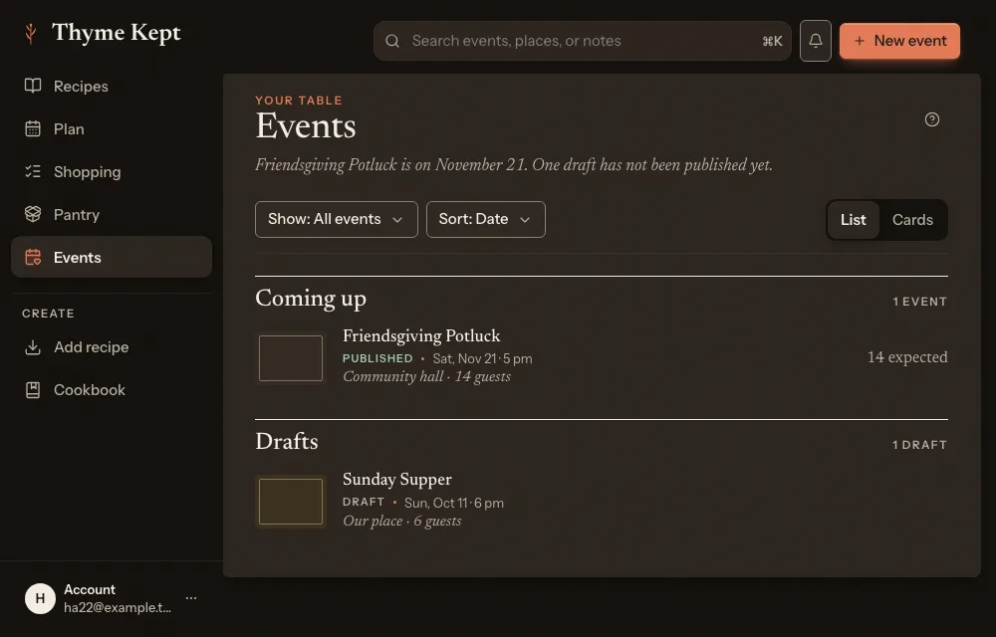Click the Plan calendar icon in sidebar
996x637 pixels.
(33, 128)
